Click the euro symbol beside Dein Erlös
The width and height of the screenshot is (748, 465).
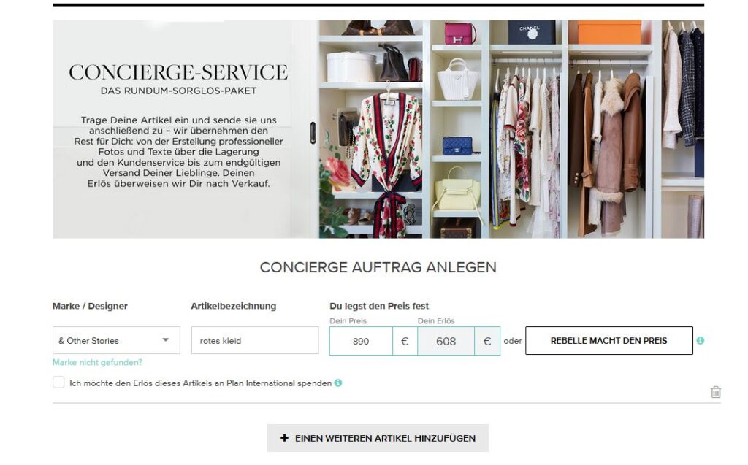point(487,341)
